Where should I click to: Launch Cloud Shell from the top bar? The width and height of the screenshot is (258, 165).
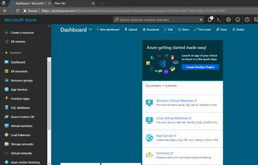pos(219,20)
